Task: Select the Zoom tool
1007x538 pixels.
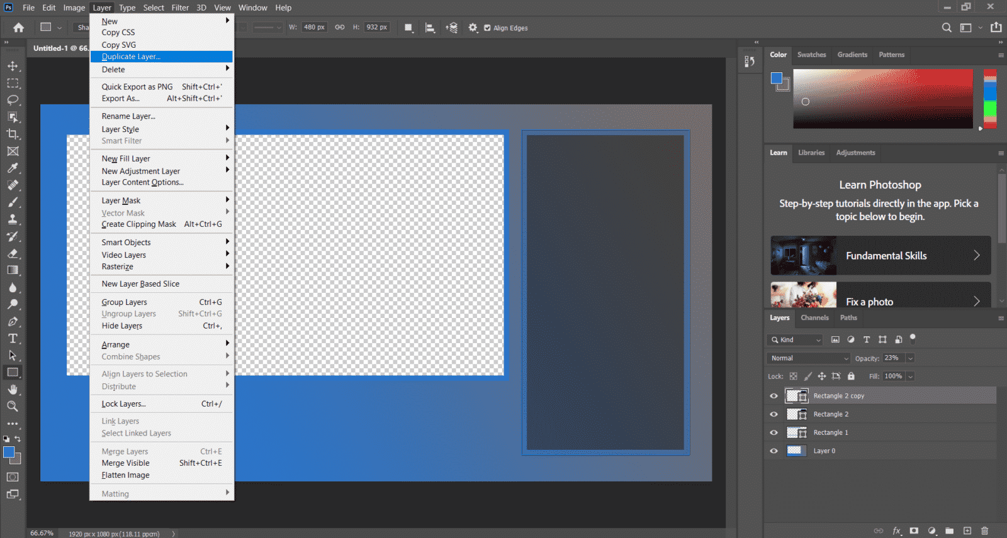Action: 13,407
